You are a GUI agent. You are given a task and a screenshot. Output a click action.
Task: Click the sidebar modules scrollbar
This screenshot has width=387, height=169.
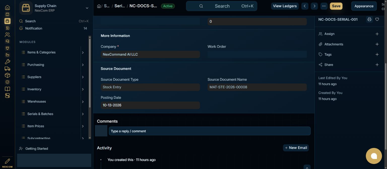(90, 73)
